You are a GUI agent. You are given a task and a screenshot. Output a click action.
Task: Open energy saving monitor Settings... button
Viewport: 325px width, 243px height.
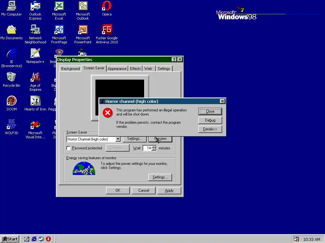point(160,177)
